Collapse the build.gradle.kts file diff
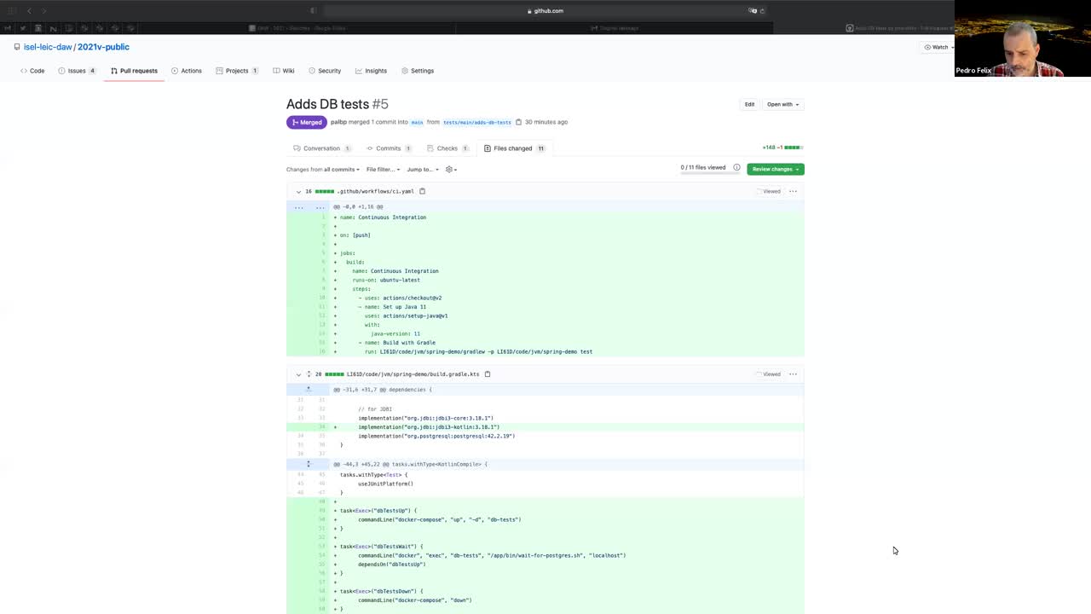 point(298,374)
